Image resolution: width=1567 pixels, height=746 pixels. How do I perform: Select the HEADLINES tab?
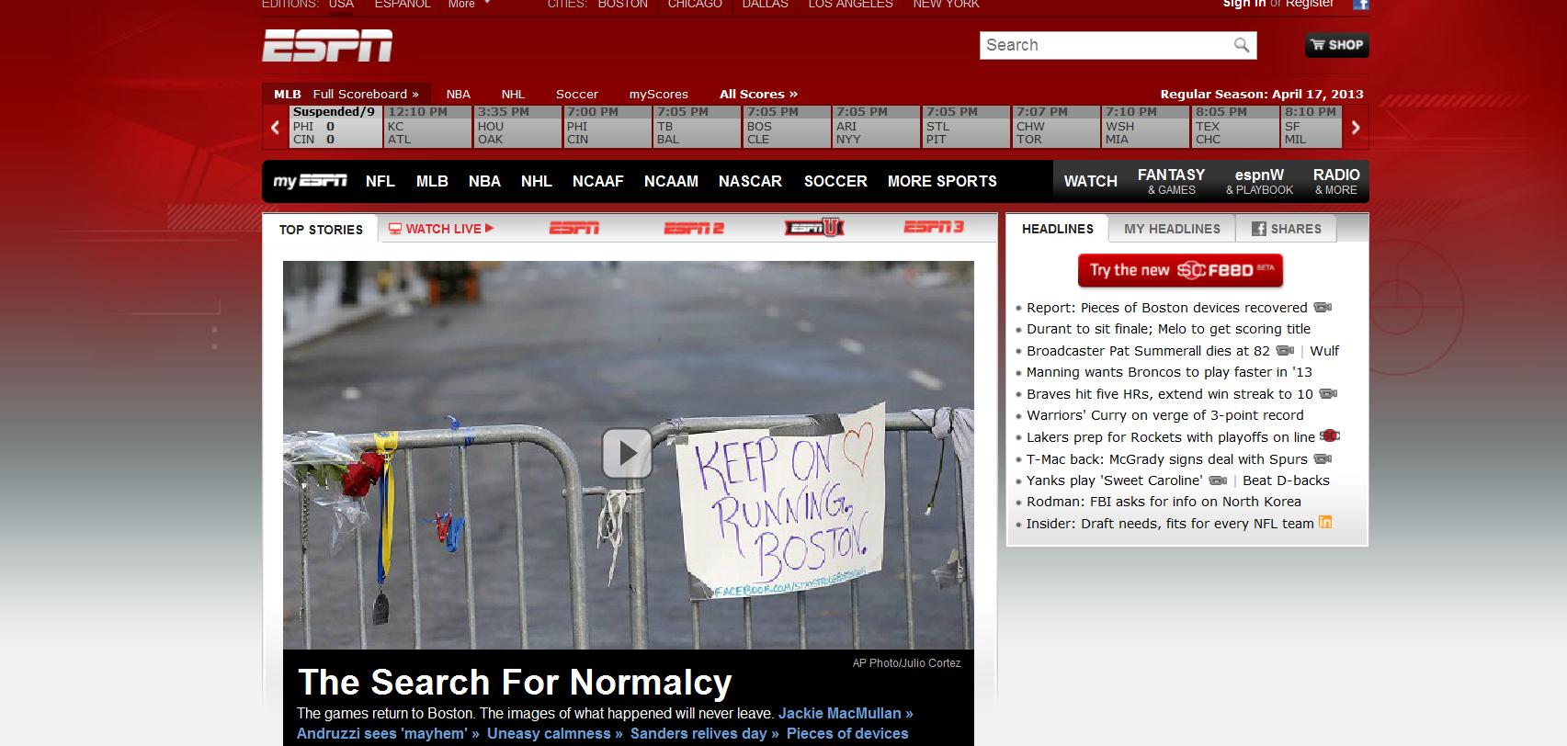pos(1058,229)
